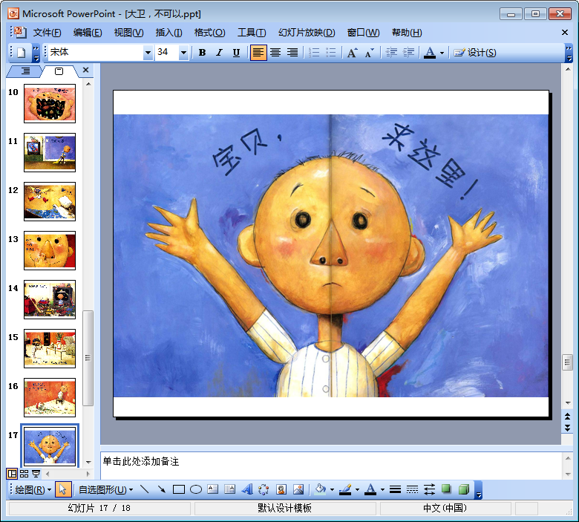Increase font size with large A icon
The width and height of the screenshot is (579, 522).
353,53
